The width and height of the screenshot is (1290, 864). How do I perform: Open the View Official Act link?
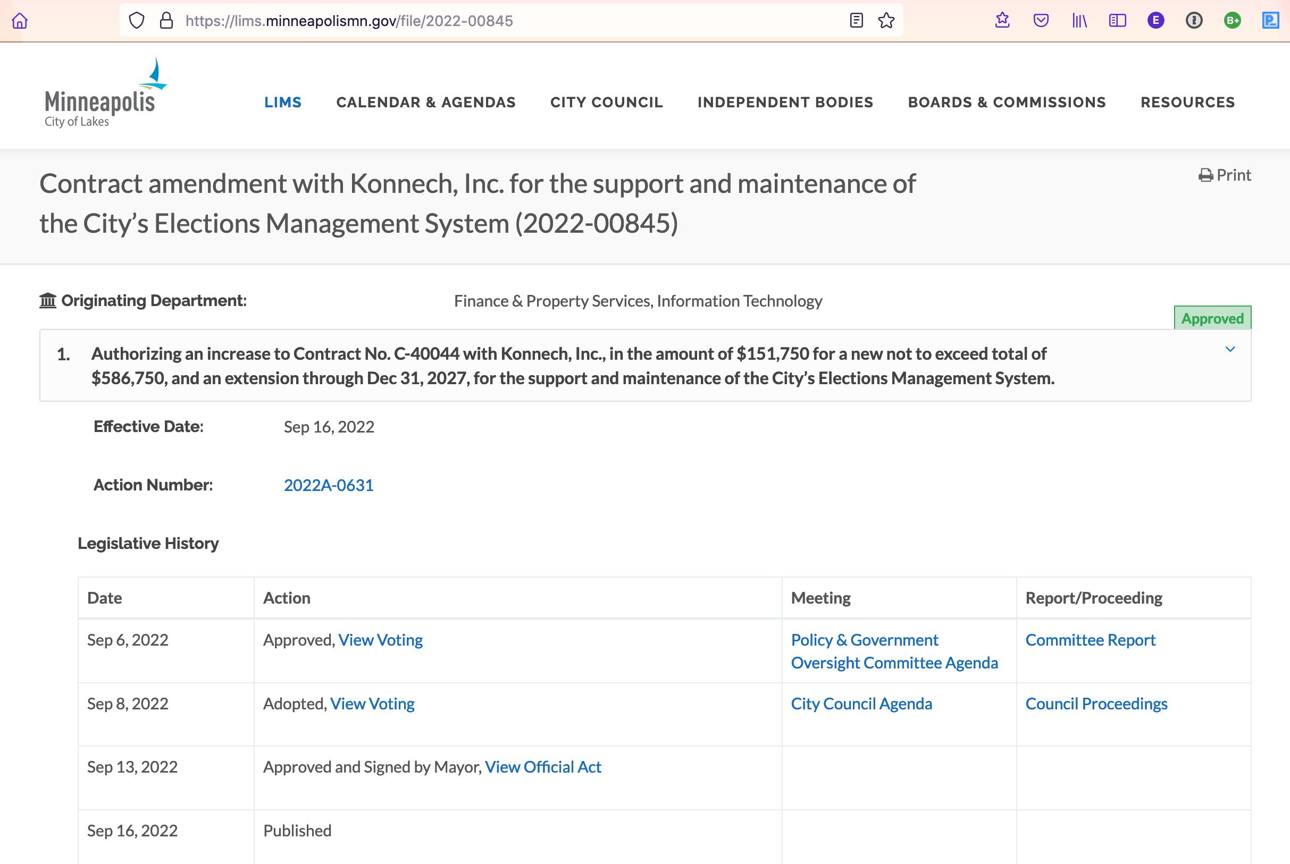point(542,767)
